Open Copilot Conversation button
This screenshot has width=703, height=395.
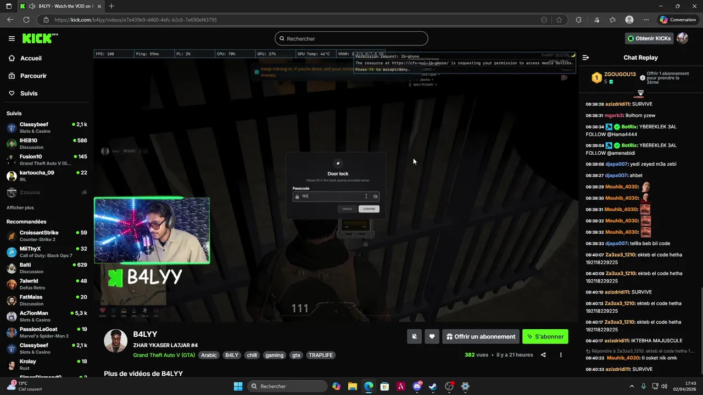click(678, 20)
